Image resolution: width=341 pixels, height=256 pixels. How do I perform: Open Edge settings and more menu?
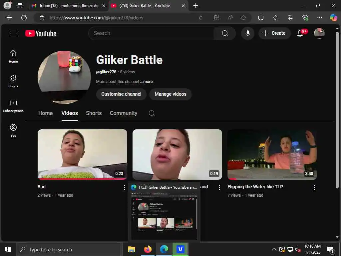pos(319,18)
